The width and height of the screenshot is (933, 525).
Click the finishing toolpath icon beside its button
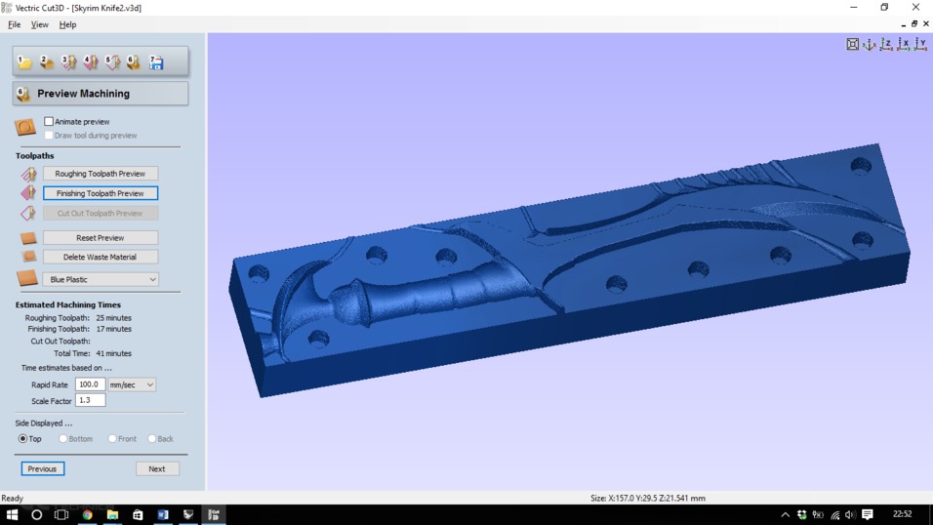point(28,193)
